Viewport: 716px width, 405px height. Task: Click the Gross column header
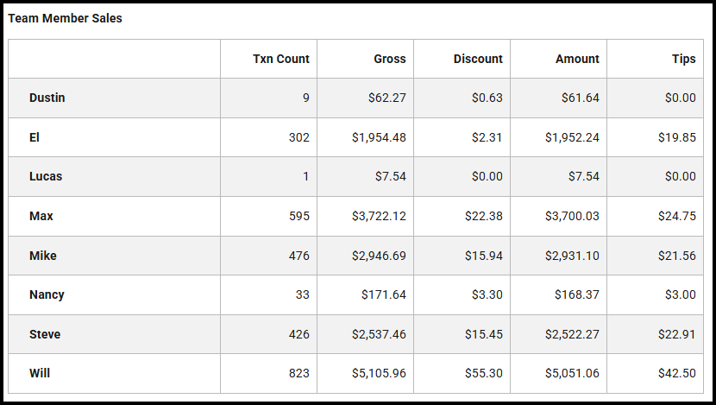click(389, 59)
